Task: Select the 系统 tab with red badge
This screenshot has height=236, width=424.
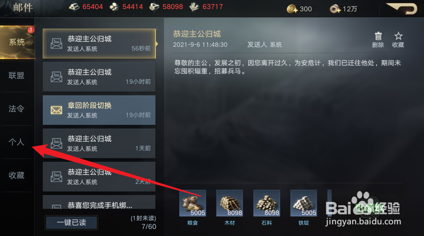Action: click(17, 42)
